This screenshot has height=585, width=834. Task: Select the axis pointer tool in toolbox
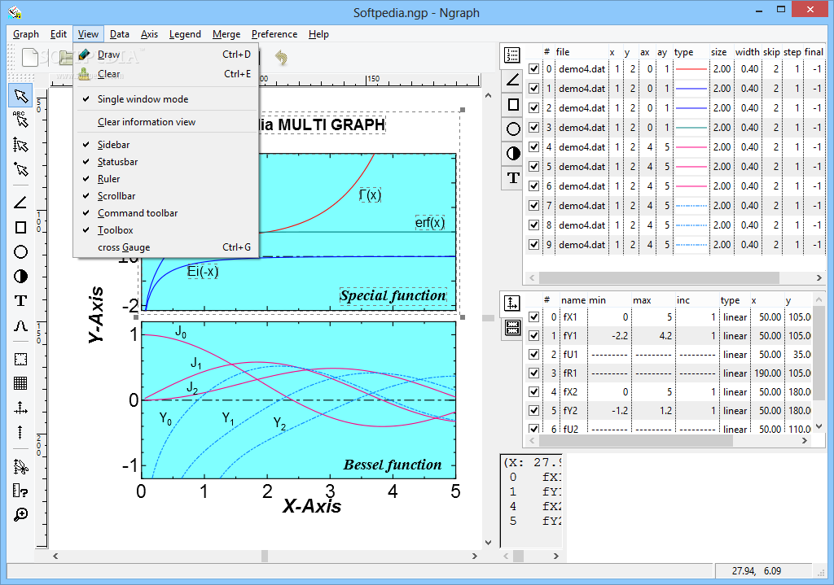[x=20, y=145]
